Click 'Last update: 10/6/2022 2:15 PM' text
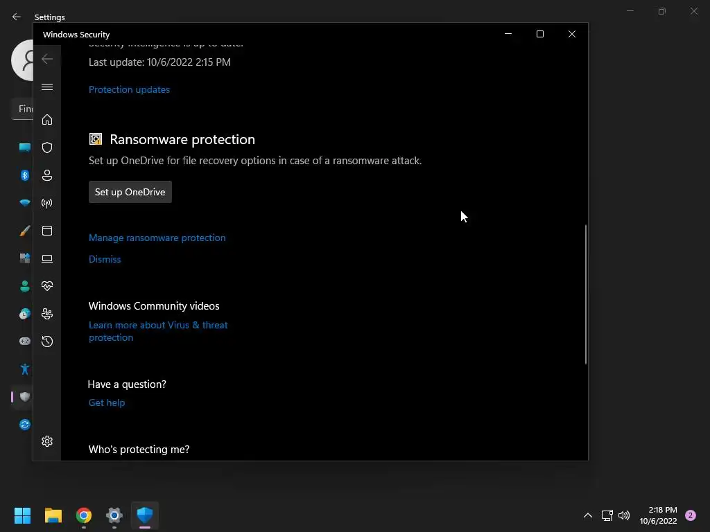The image size is (710, 532). (x=160, y=62)
